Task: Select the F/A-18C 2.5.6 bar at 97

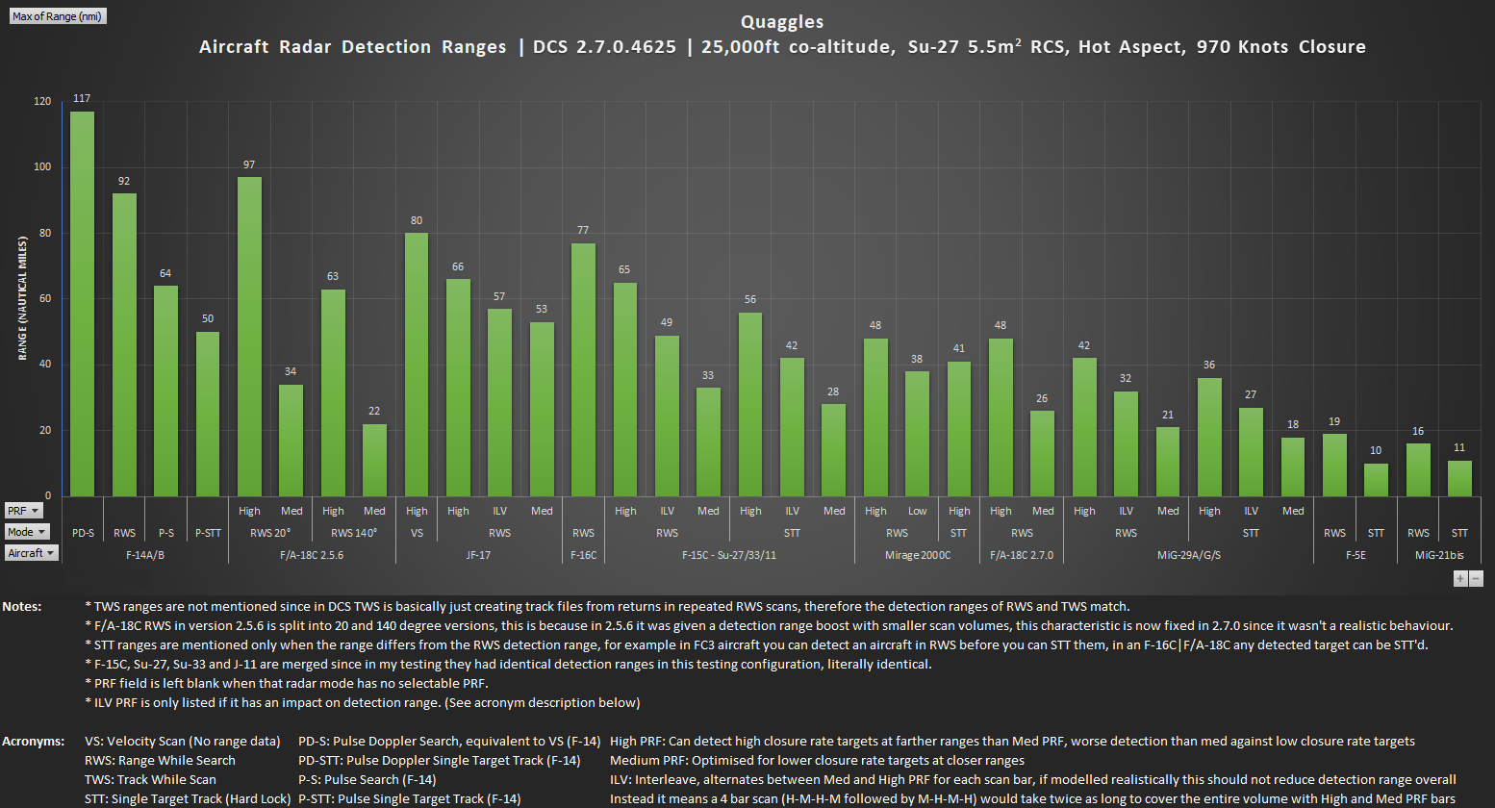Action: click(249, 337)
